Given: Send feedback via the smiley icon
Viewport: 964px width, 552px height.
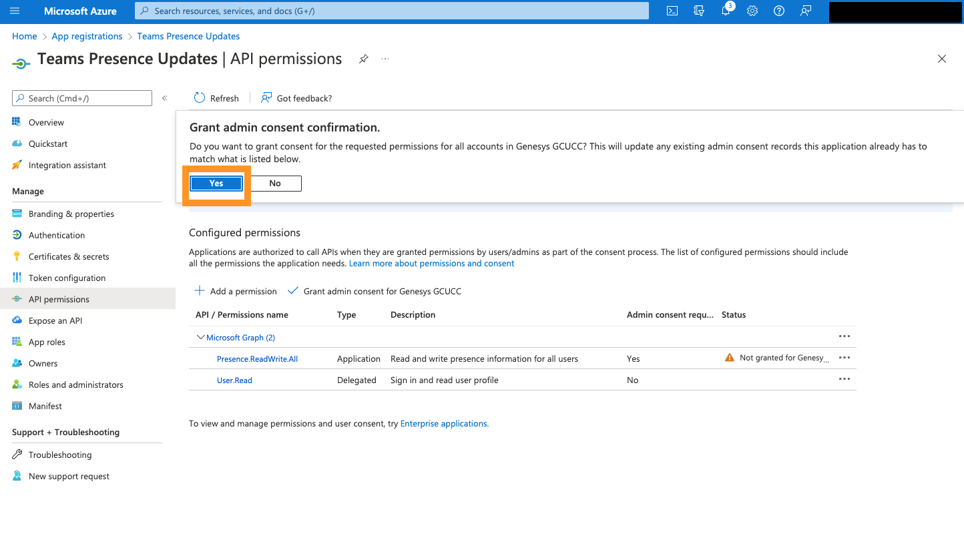Looking at the screenshot, I should tap(806, 11).
